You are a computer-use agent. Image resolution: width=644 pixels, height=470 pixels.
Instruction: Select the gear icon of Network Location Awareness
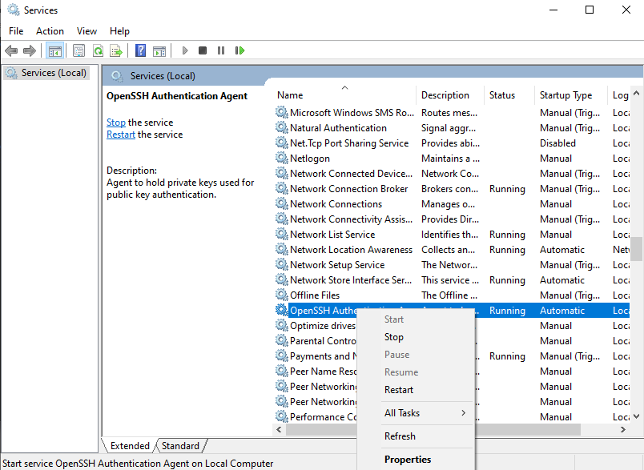pos(282,249)
